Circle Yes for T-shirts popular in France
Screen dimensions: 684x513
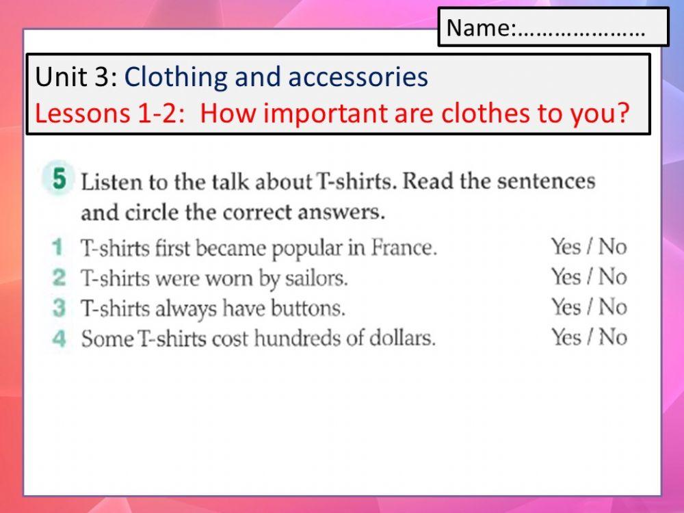[x=565, y=247]
